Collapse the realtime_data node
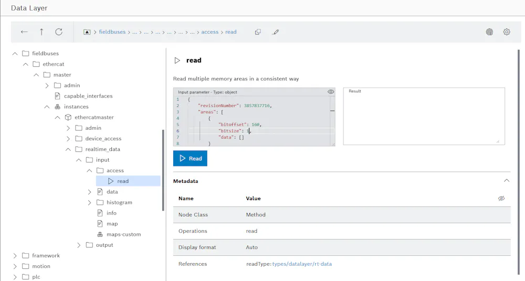 [68, 149]
